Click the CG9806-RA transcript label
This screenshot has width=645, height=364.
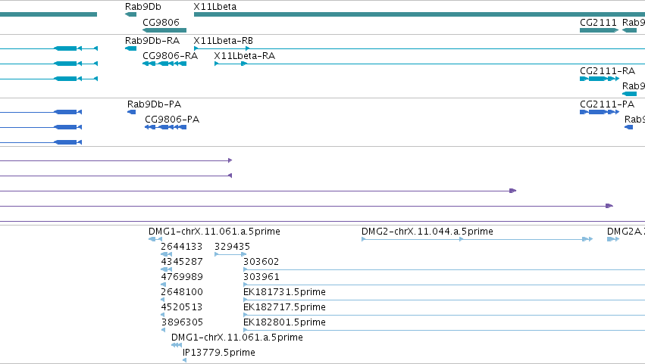pyautogui.click(x=170, y=55)
